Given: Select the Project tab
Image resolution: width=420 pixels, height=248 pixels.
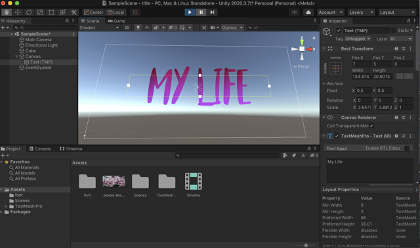Looking at the screenshot, I should point(10,149).
